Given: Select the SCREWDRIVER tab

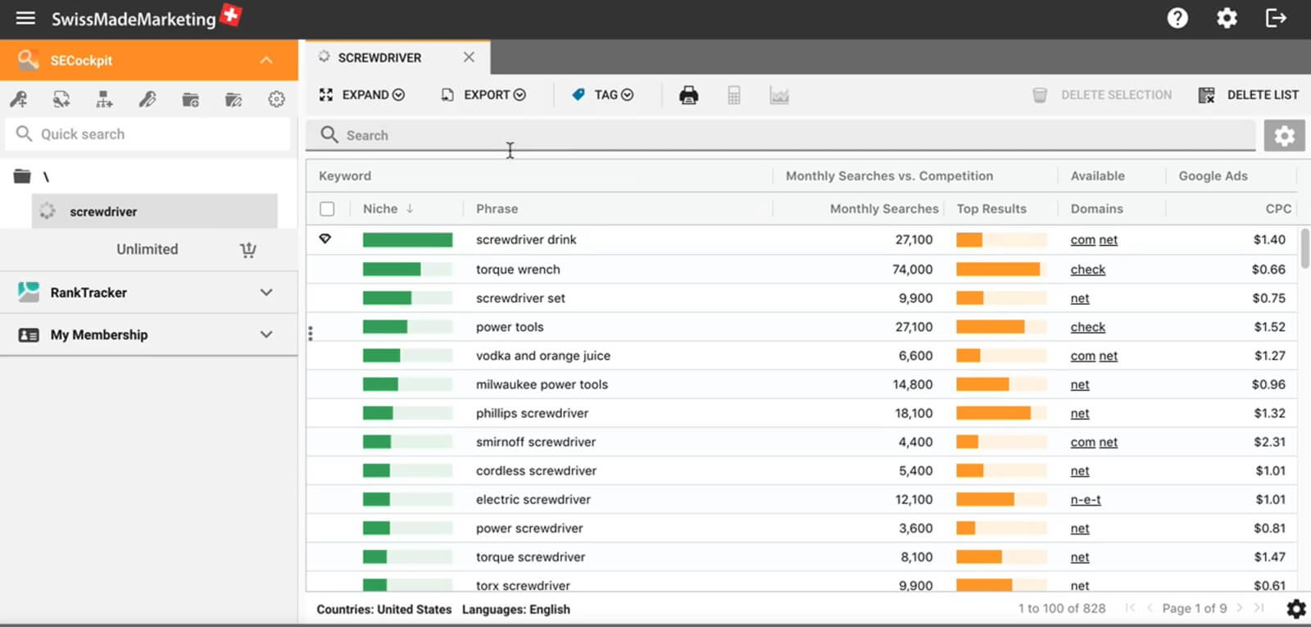Looking at the screenshot, I should tap(380, 57).
